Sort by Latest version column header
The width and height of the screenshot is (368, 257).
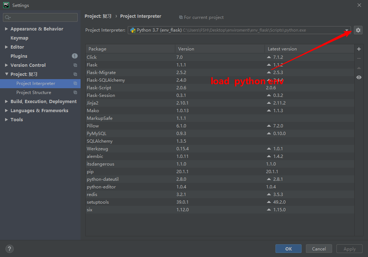tap(309, 49)
